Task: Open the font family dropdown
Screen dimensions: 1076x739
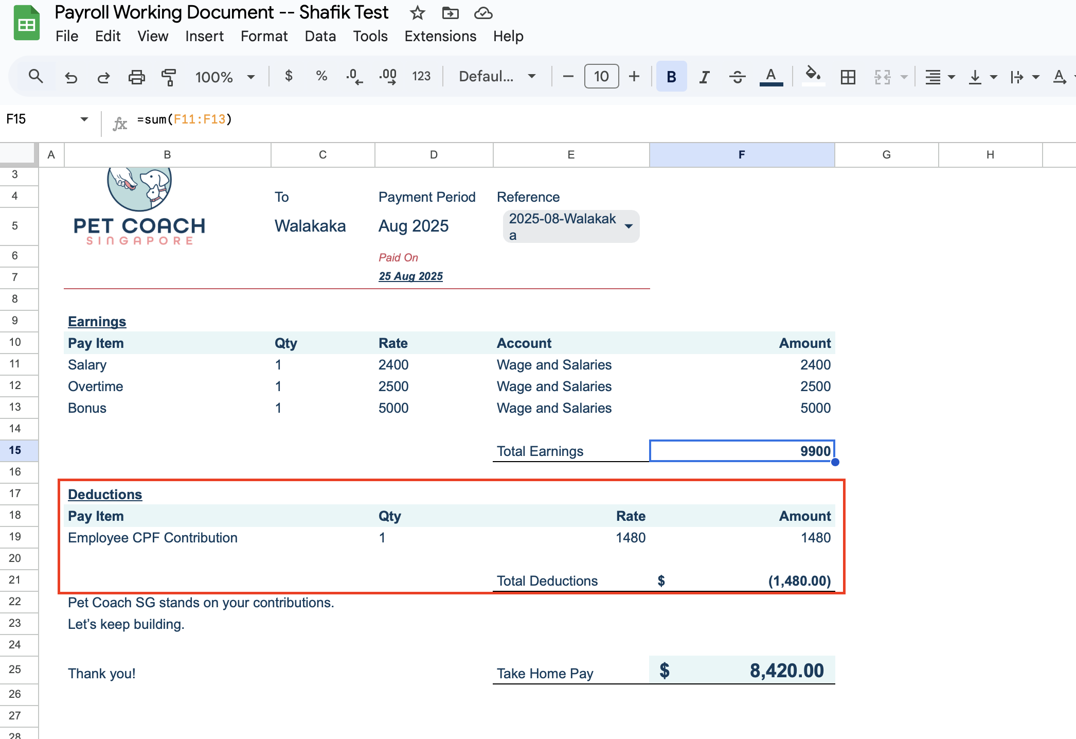Action: (x=497, y=77)
